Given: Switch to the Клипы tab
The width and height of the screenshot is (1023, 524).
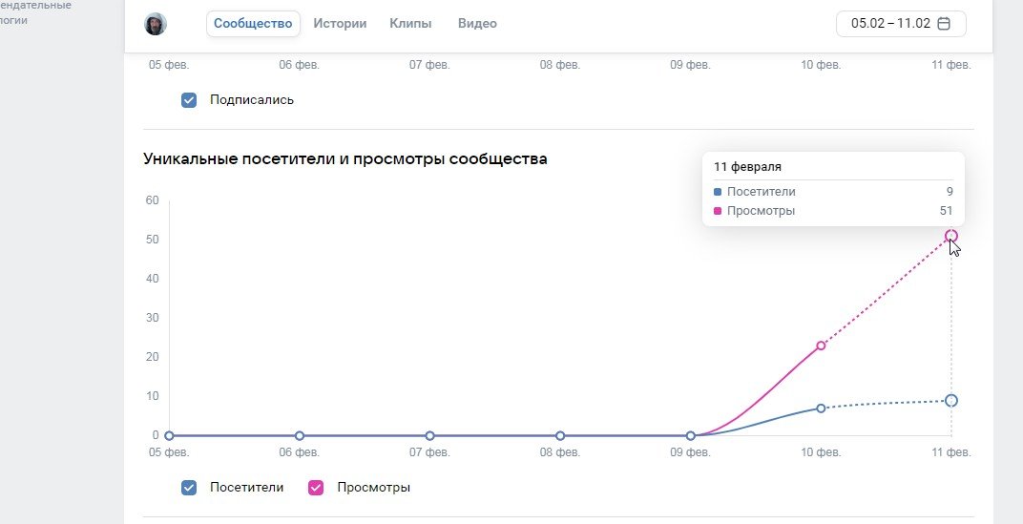Looking at the screenshot, I should pos(410,24).
